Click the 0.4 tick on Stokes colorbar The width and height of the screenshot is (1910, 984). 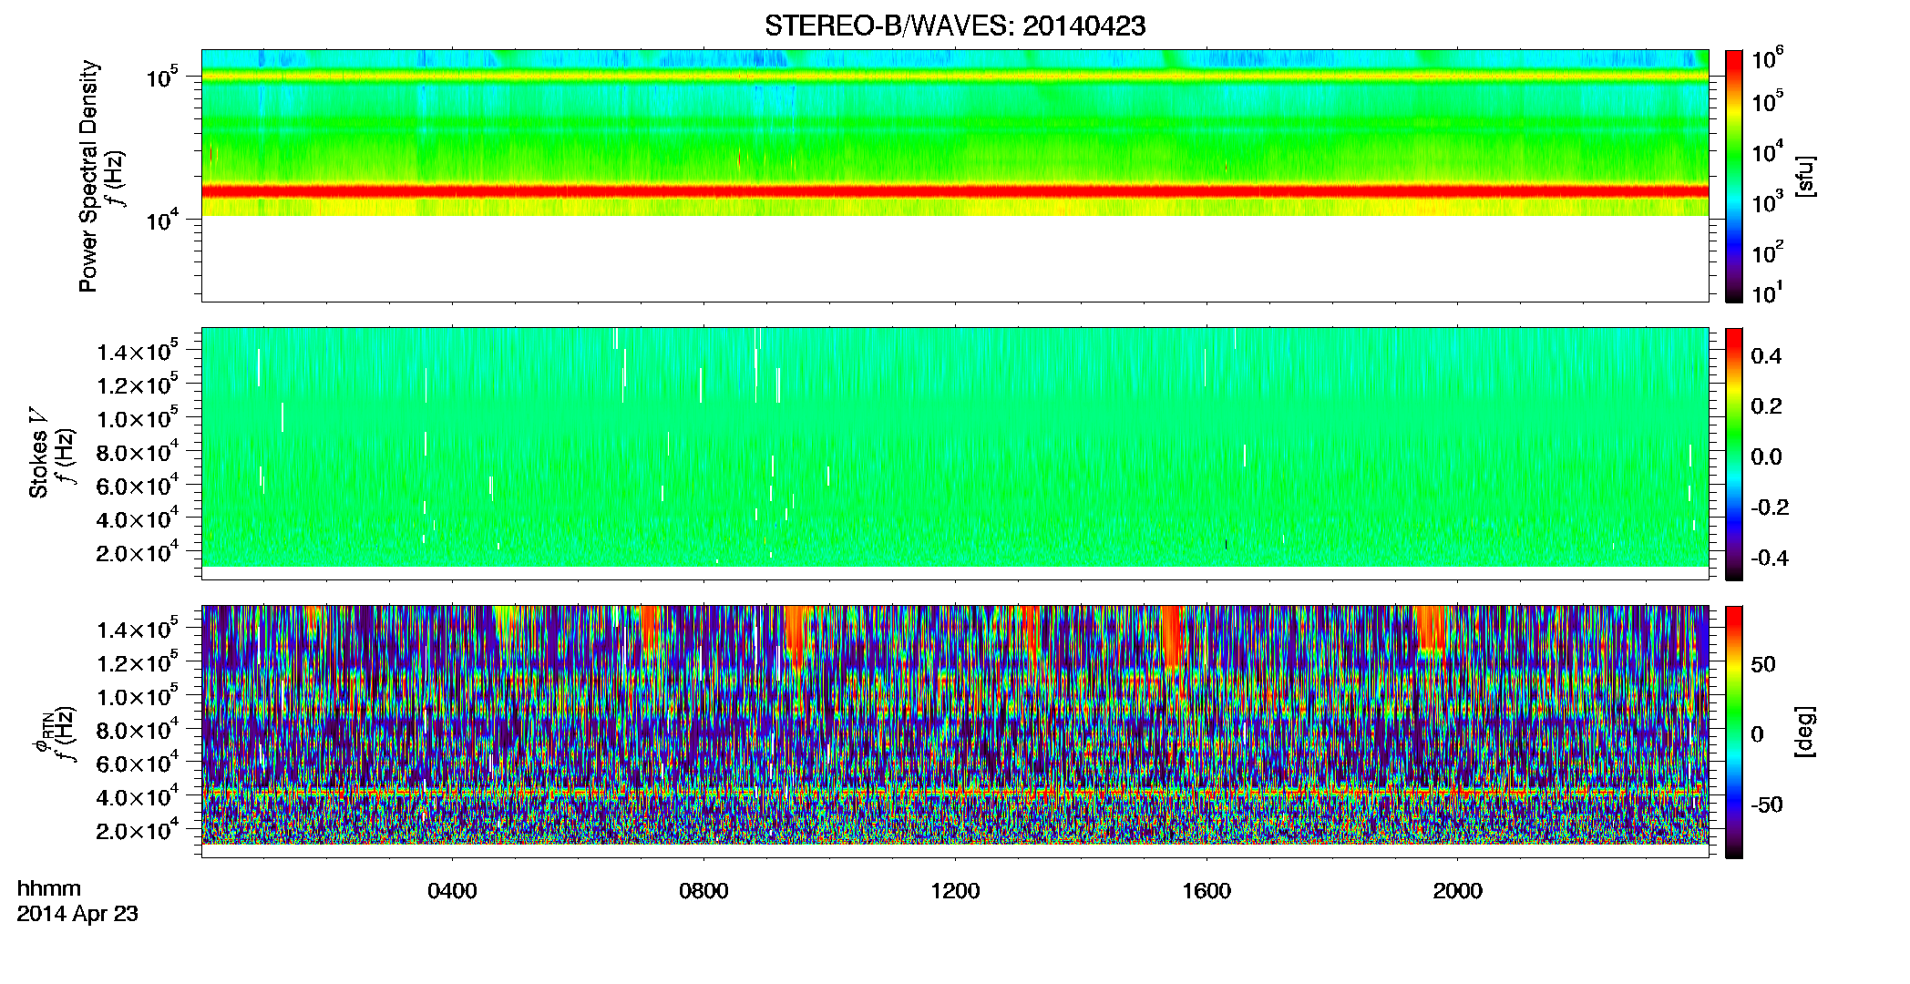pos(1766,356)
